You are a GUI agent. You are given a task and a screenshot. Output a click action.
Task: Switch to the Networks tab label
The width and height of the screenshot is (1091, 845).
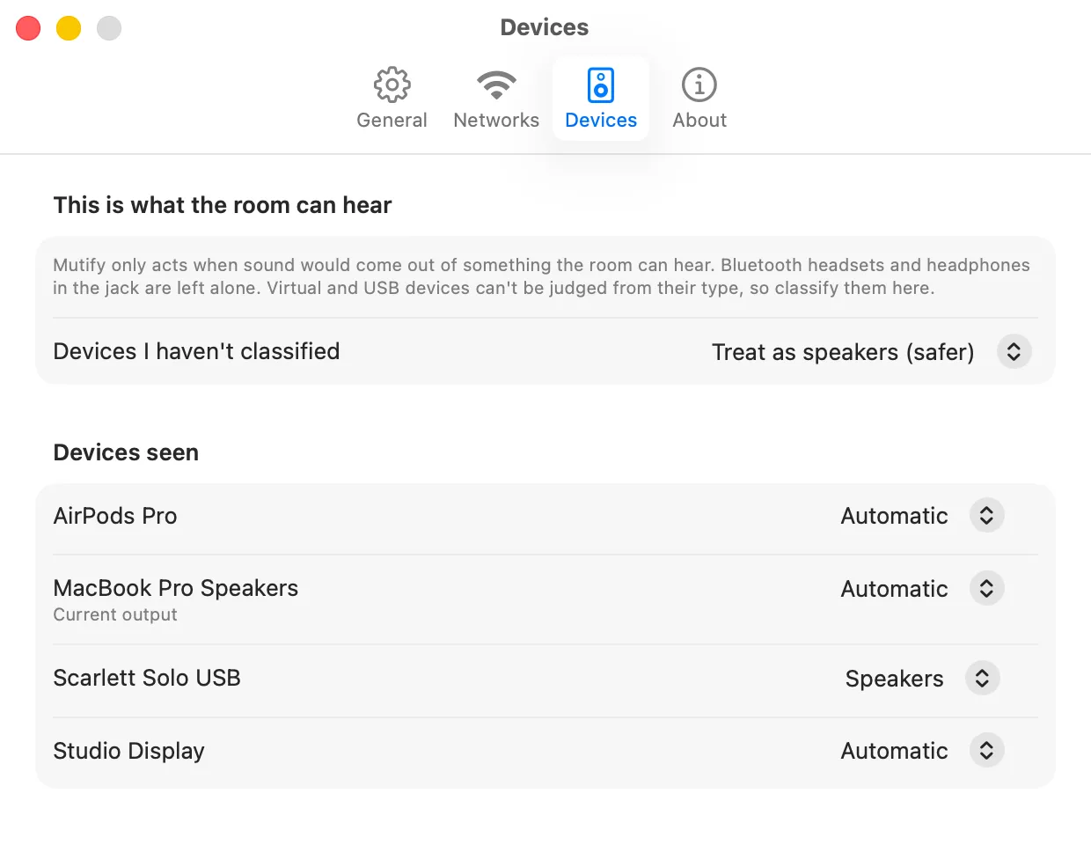pyautogui.click(x=496, y=121)
